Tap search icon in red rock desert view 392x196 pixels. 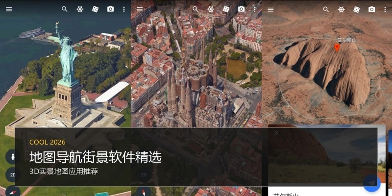tap(326, 9)
